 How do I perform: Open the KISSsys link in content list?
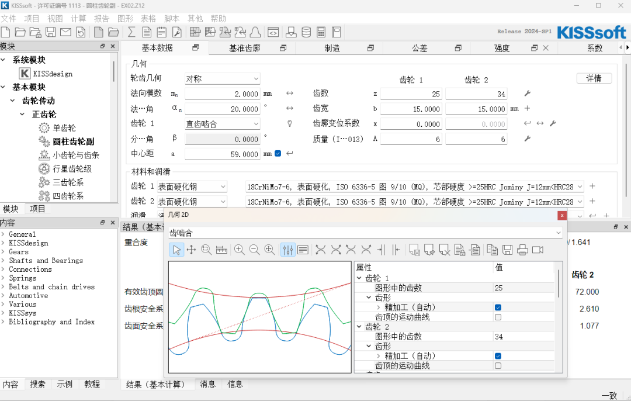(22, 313)
